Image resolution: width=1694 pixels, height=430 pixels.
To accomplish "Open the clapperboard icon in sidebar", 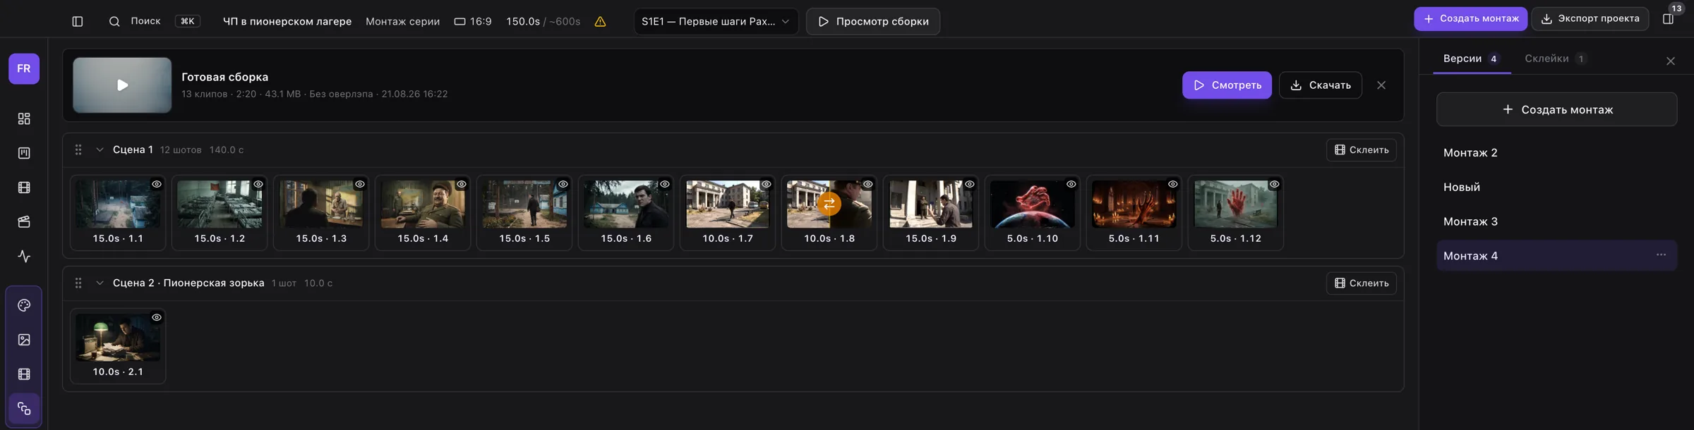I will (24, 222).
